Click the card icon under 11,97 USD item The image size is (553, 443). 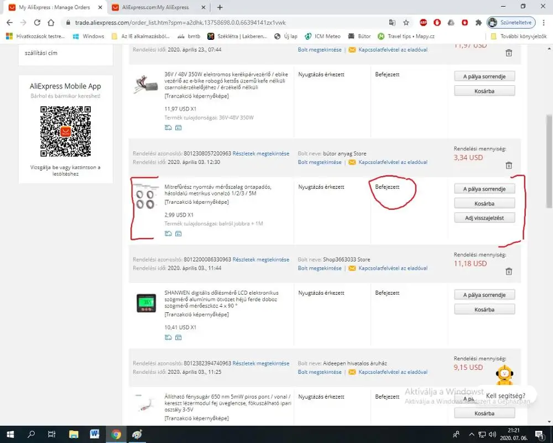pos(179,127)
